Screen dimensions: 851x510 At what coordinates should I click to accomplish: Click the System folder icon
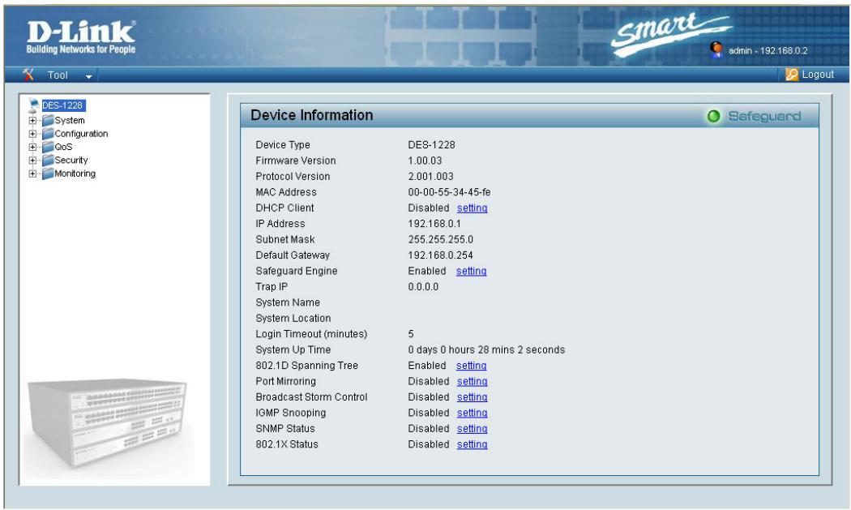[x=48, y=120]
